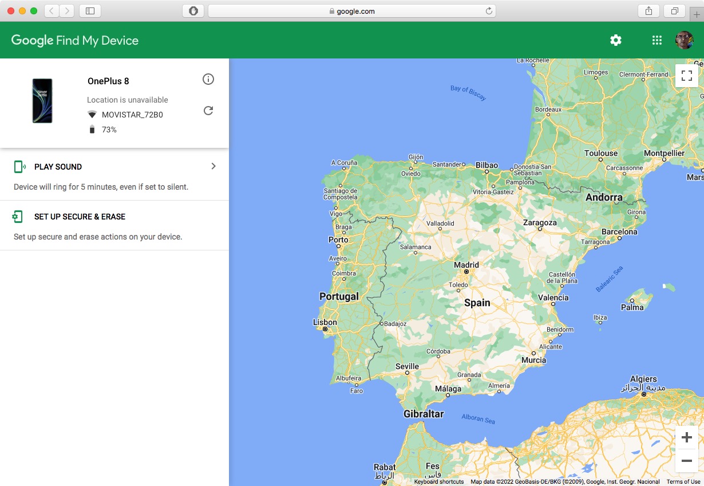The image size is (704, 486).
Task: Refresh the device location
Action: 208,111
